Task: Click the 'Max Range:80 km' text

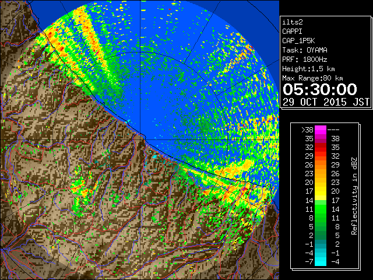Action: pyautogui.click(x=312, y=78)
